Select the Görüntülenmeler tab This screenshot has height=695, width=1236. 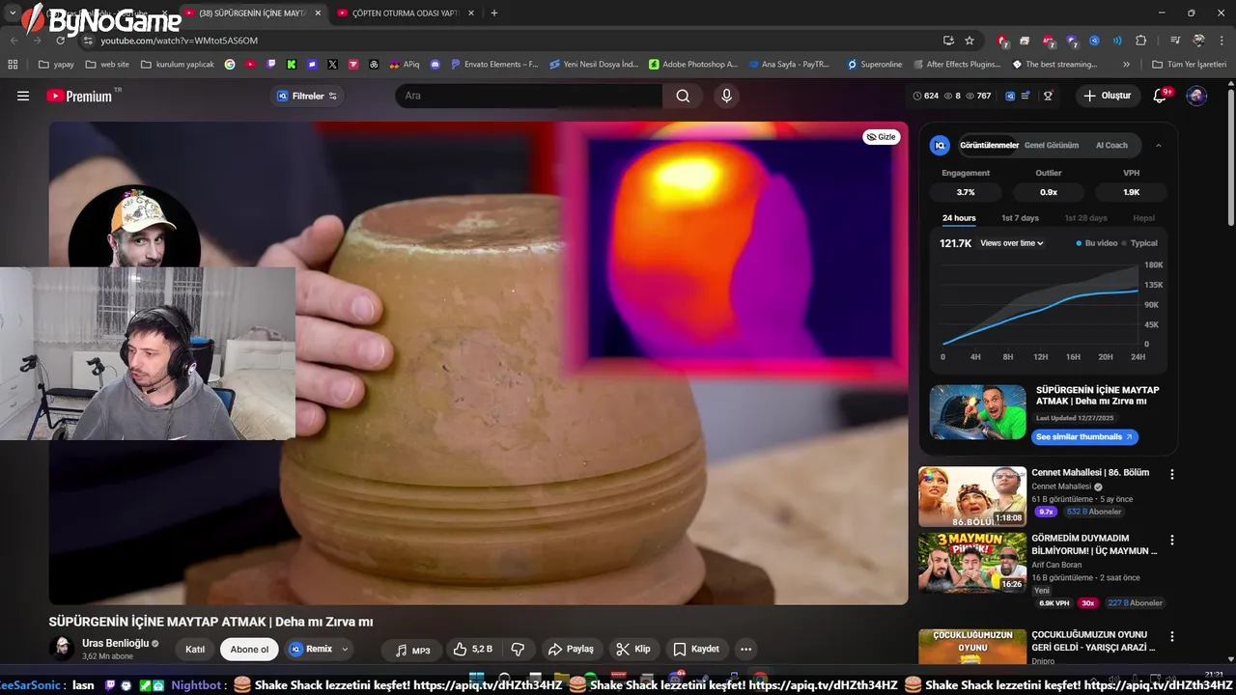pos(988,146)
